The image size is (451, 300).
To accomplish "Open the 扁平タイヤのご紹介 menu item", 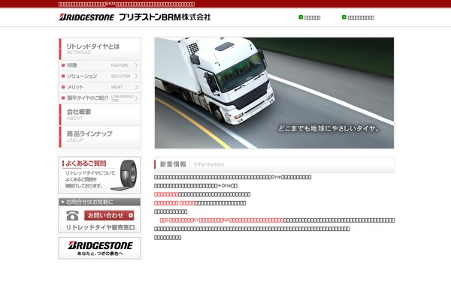I will (99, 98).
